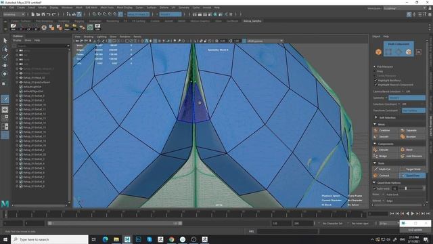Go to start of playback range
This screenshot has width=433, height=244.
(x=392, y=213)
